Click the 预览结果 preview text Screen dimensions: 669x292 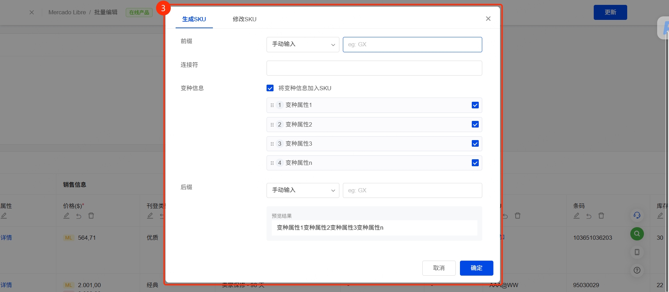(x=330, y=228)
